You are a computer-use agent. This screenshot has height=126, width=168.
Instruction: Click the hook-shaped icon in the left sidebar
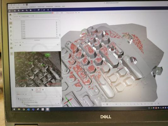pyautogui.click(x=11, y=36)
